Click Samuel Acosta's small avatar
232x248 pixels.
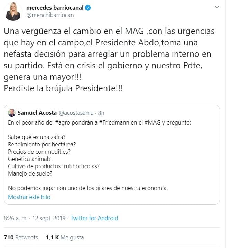12,113
